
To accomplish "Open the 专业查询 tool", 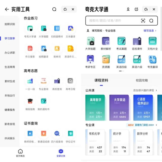I will pyautogui.click(x=44, y=81).
